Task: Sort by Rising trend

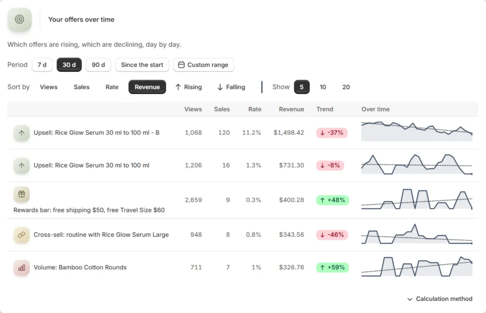Action: [x=188, y=87]
